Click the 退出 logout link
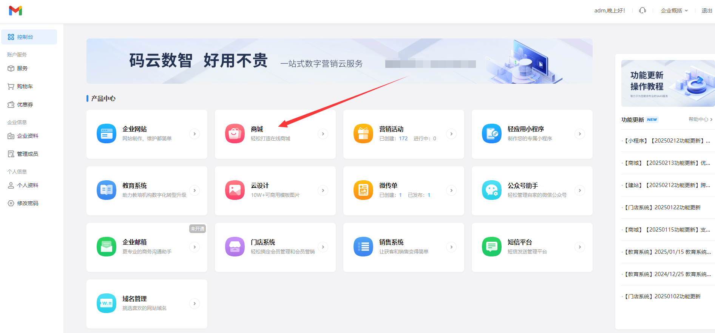This screenshot has height=333, width=715. click(707, 11)
